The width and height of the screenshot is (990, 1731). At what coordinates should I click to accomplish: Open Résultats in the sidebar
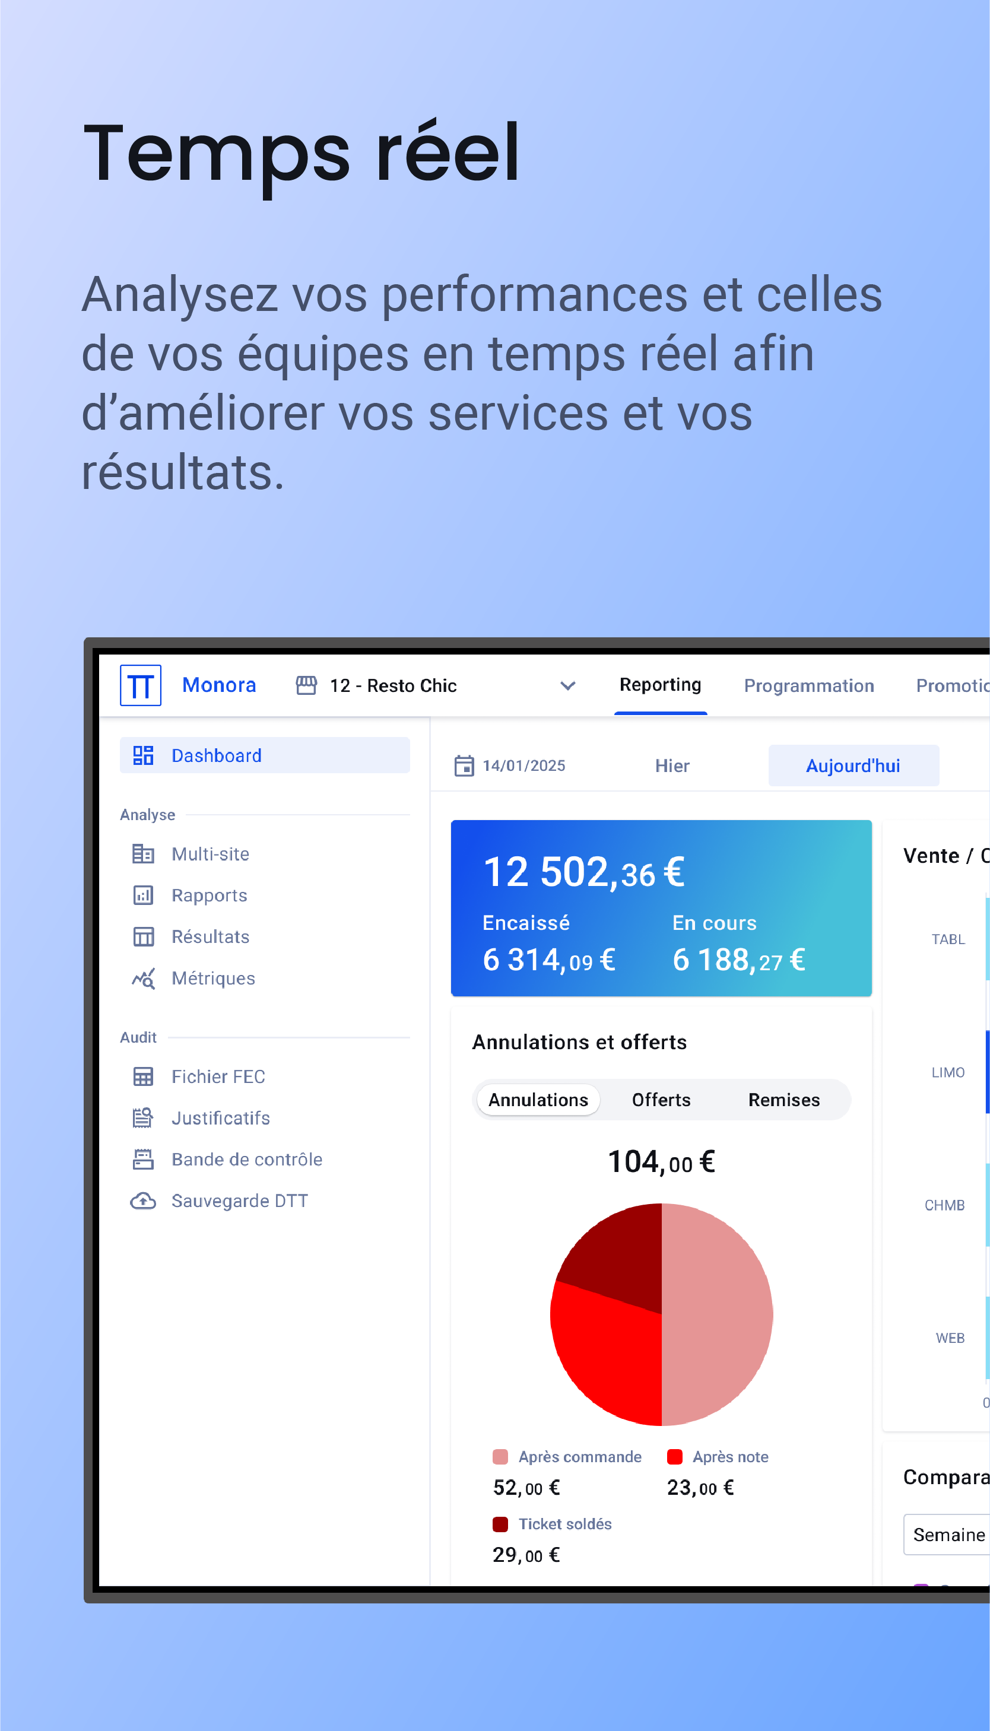point(265,936)
